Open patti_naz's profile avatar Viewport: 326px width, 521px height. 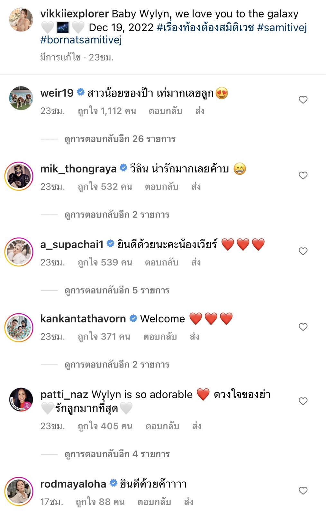21,400
